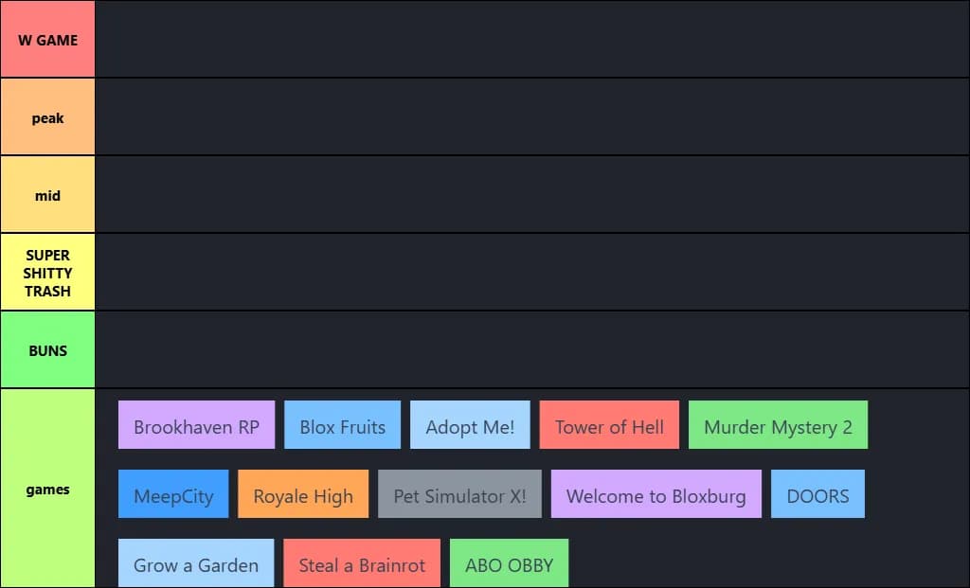Choose the MeepCity tile
970x588 pixels.
pos(173,494)
